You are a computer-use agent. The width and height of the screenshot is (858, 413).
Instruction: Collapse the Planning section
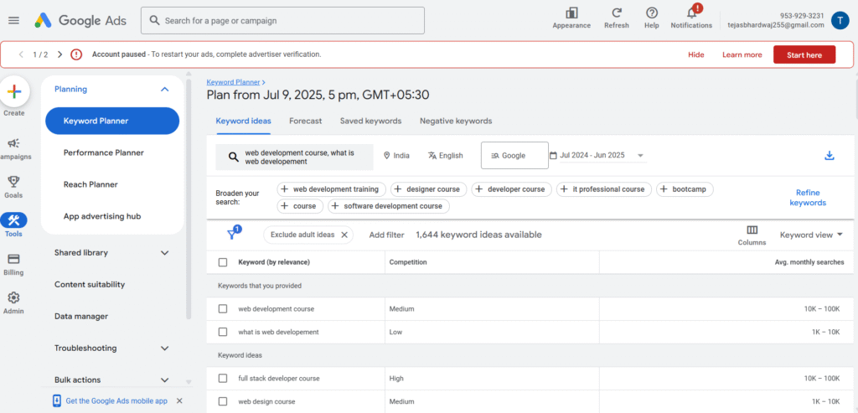click(165, 89)
